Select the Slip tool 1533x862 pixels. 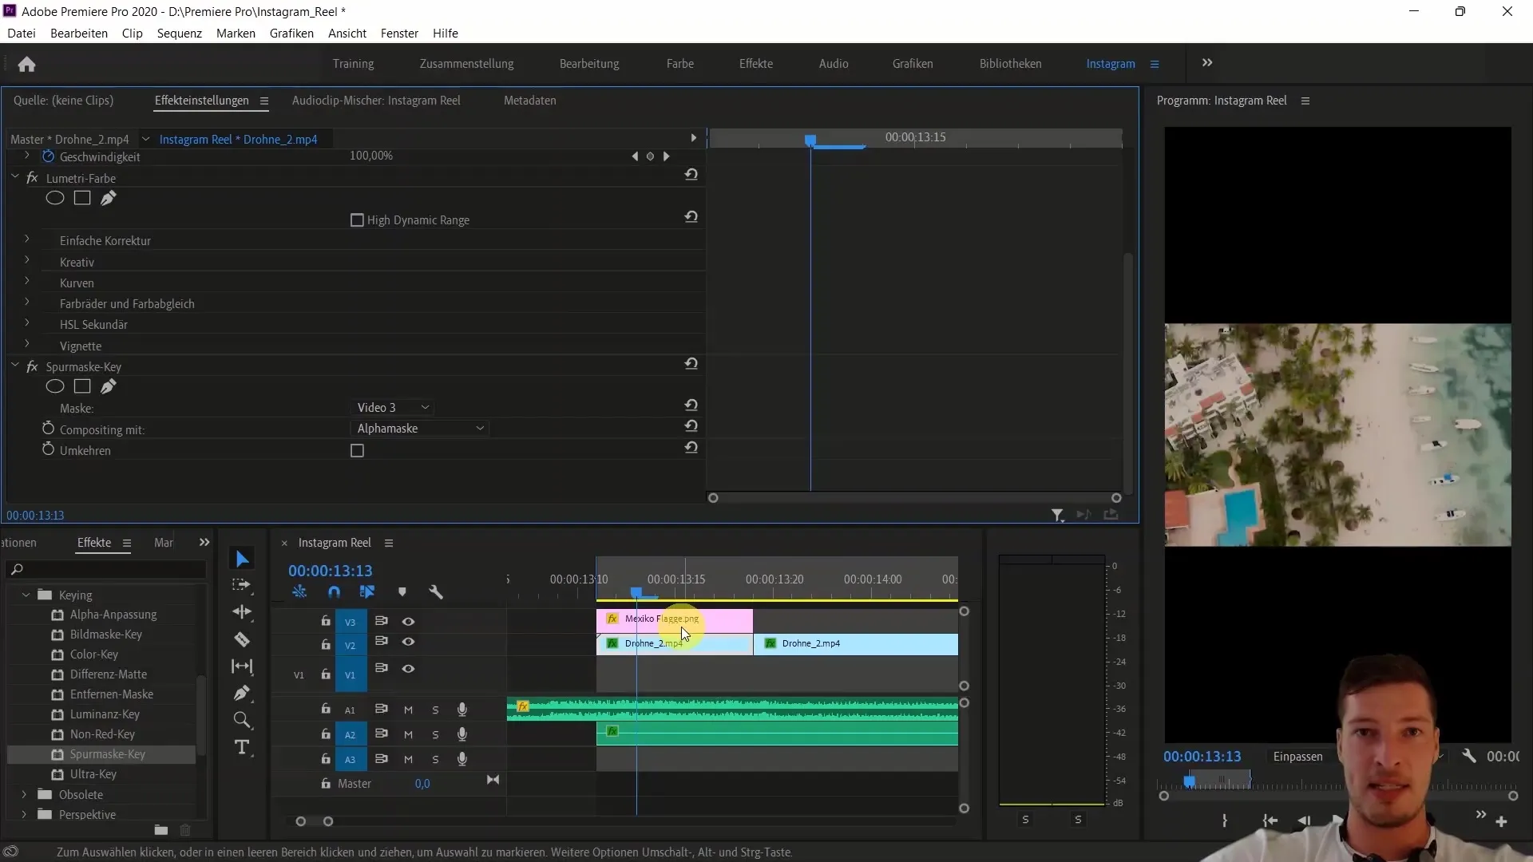(x=242, y=666)
